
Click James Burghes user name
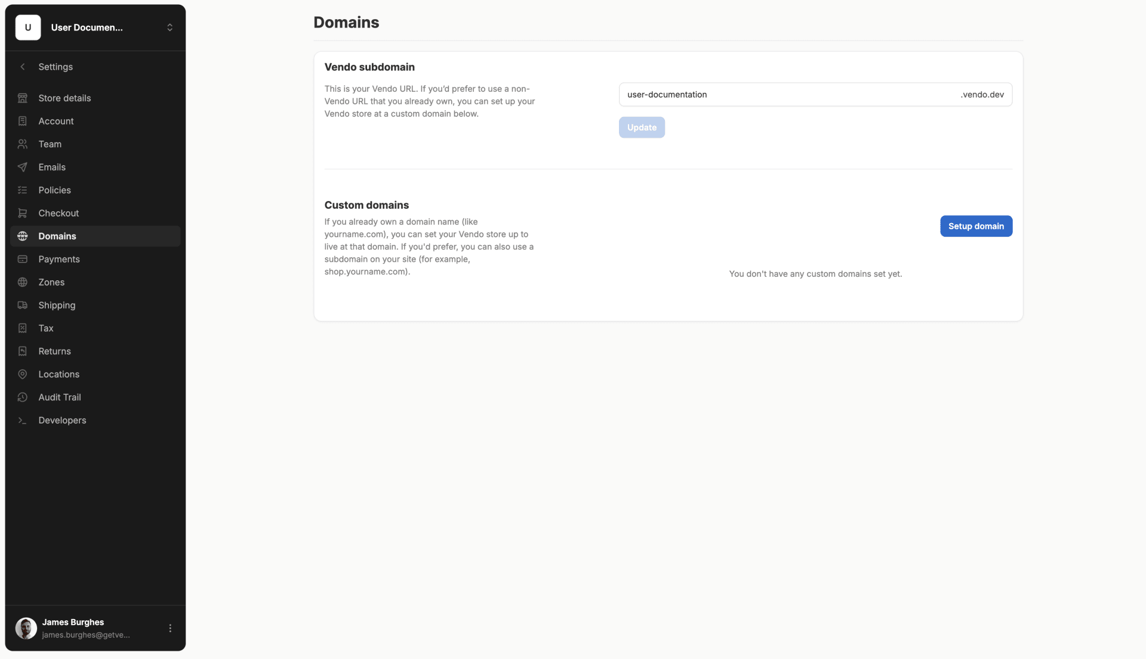tap(73, 622)
